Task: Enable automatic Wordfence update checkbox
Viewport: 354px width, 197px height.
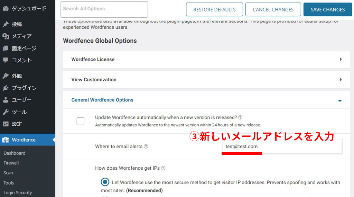Action: pos(80,121)
